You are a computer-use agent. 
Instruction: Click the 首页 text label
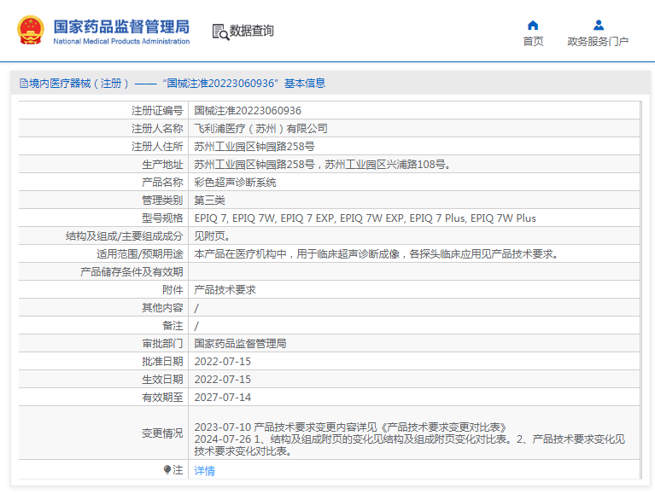[533, 41]
